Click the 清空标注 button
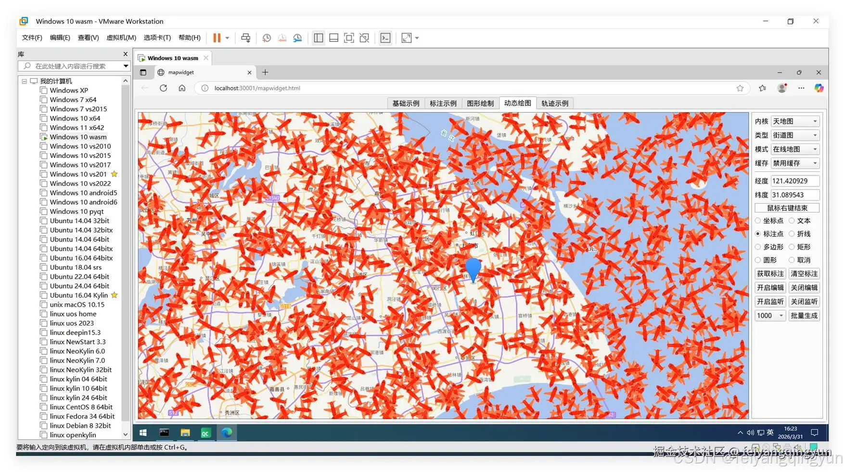Screen dimensions: 845x472 (x=804, y=274)
